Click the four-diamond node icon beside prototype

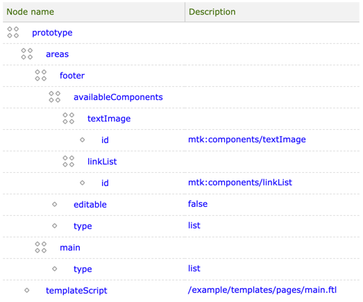pos(13,33)
